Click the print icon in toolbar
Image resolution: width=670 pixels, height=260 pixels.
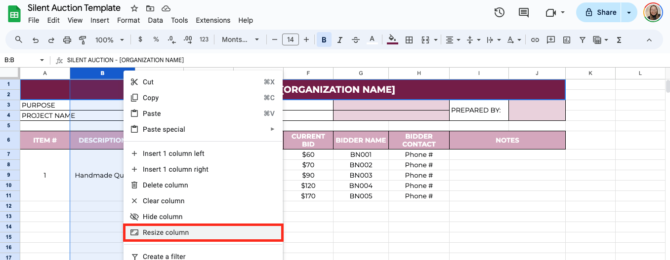(x=67, y=40)
